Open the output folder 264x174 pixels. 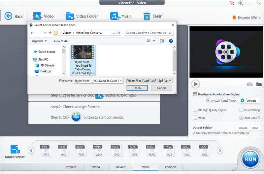click(255, 128)
